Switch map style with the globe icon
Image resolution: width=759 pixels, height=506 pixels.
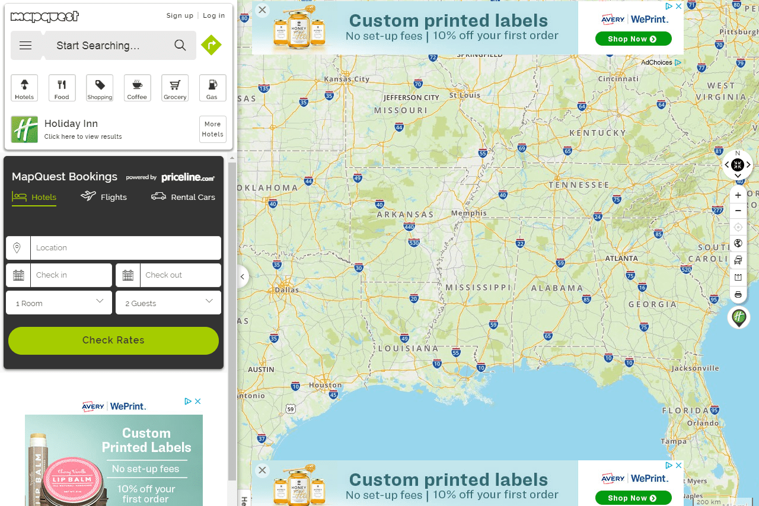pos(738,243)
